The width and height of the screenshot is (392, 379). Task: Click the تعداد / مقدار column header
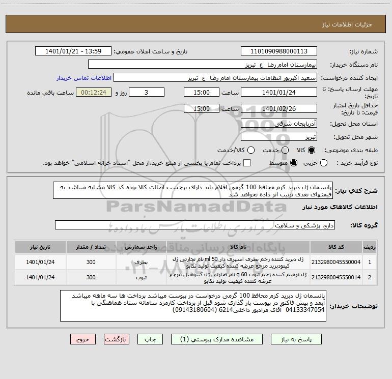pyautogui.click(x=91, y=247)
